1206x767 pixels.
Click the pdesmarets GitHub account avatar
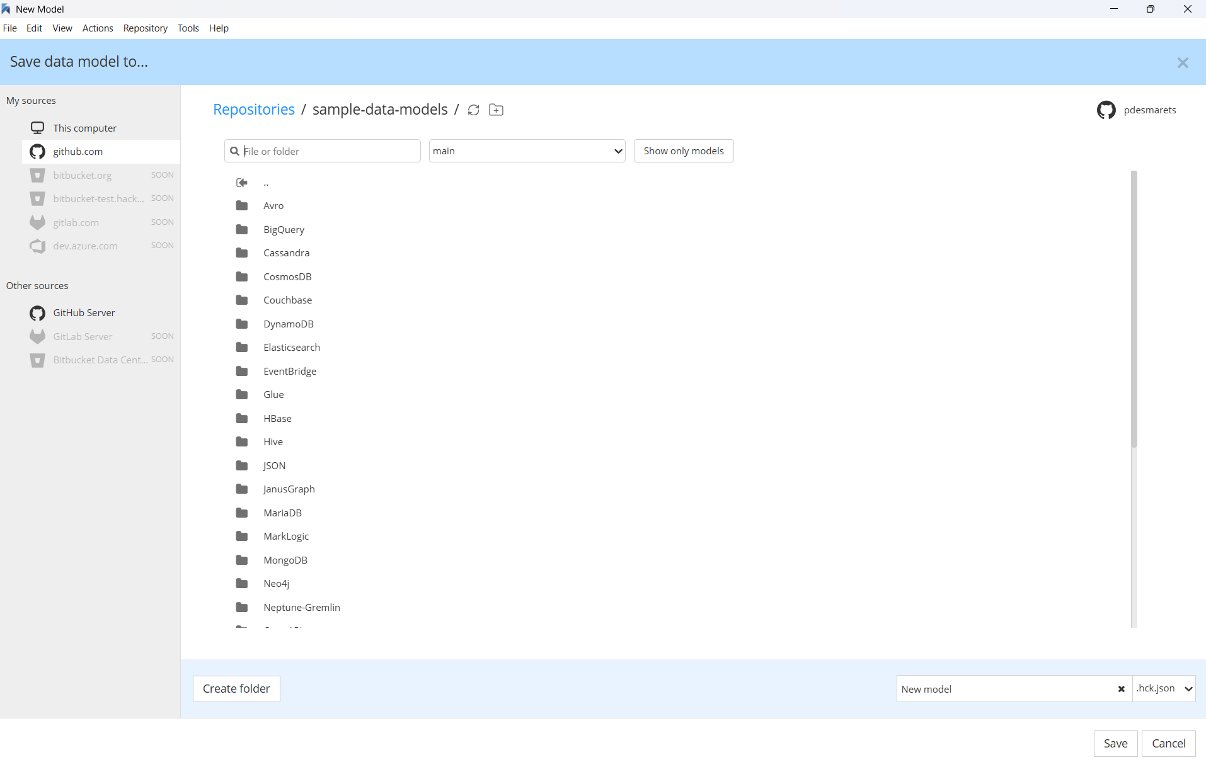[x=1106, y=110]
